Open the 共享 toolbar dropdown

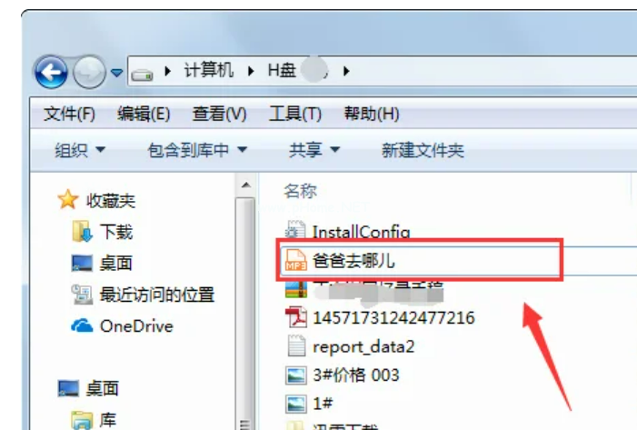[314, 150]
